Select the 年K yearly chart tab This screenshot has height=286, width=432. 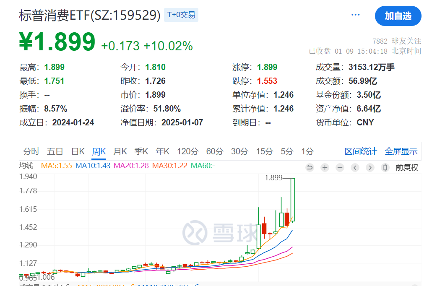162,151
